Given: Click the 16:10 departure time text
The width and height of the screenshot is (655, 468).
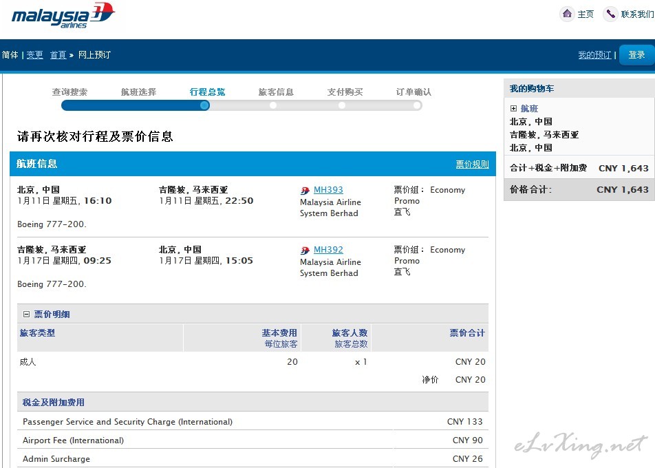Looking at the screenshot, I should pyautogui.click(x=98, y=200).
